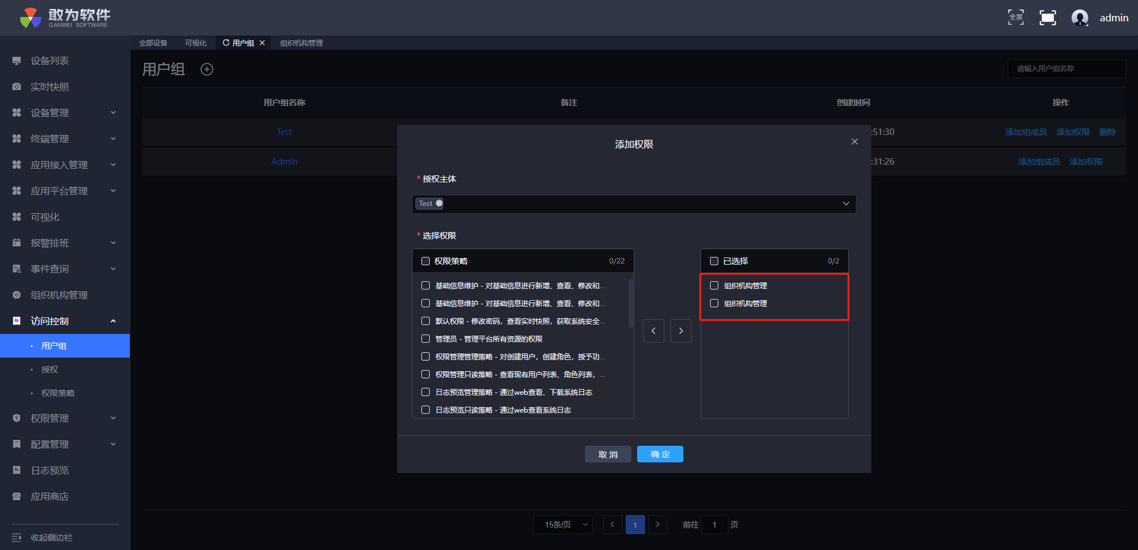Viewport: 1138px width, 550px height.
Task: Open the 15条/页 page size dropdown
Action: pos(563,525)
